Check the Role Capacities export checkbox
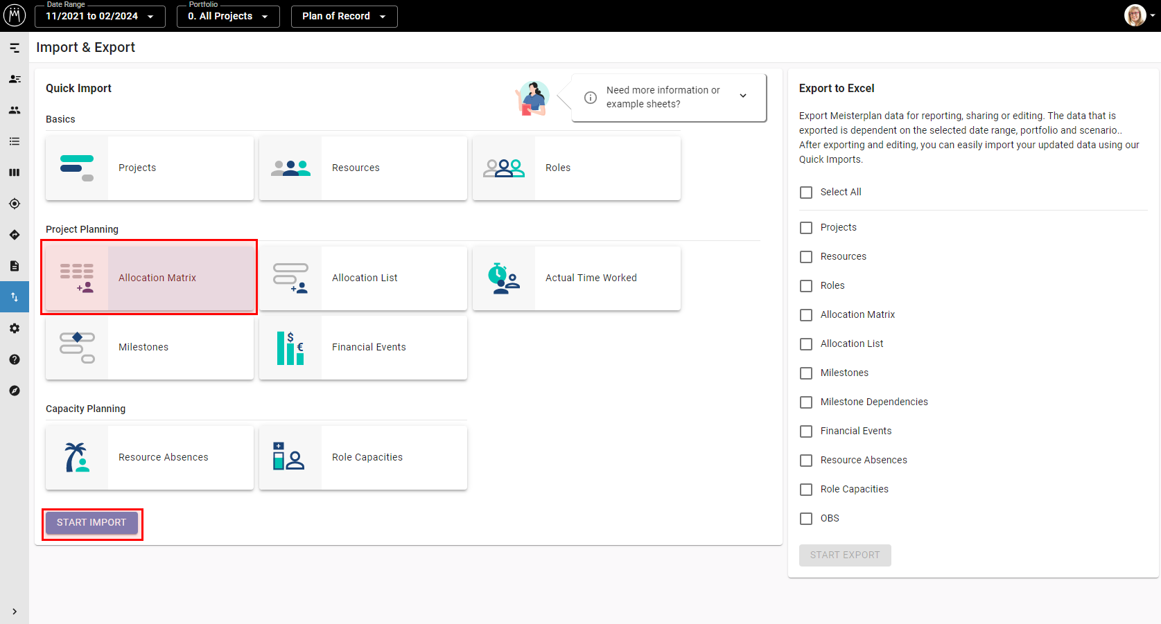 pos(806,490)
